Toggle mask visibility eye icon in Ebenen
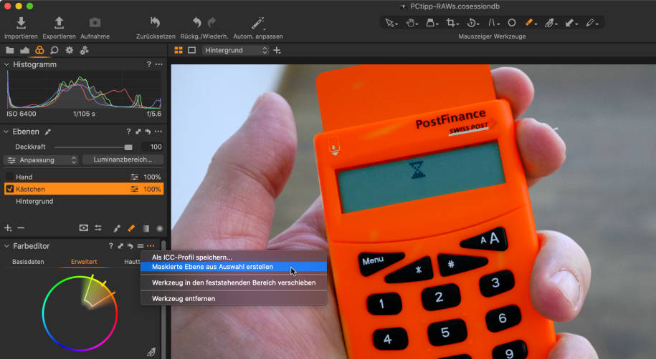Image resolution: width=656 pixels, height=359 pixels. [84, 228]
